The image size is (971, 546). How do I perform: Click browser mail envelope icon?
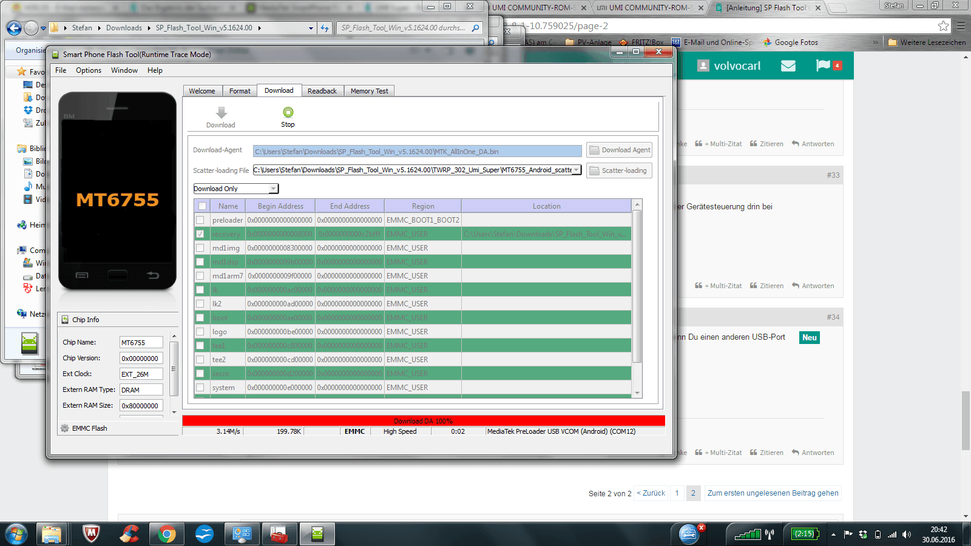point(788,66)
